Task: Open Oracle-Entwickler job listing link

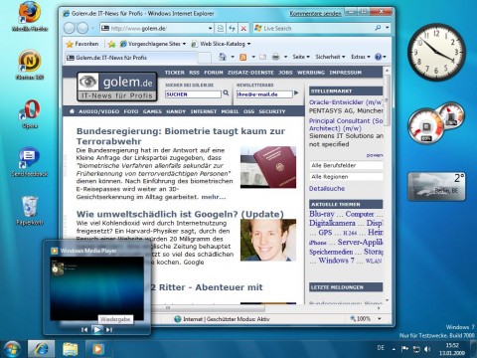Action: 346,102
